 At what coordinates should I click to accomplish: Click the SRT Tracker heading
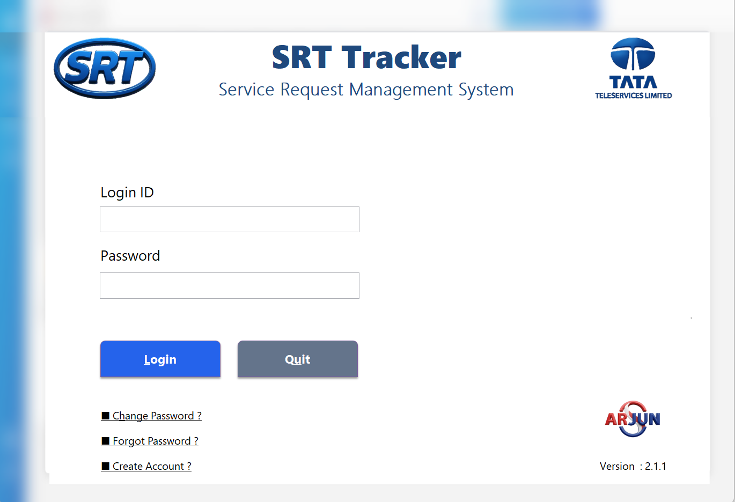click(366, 56)
